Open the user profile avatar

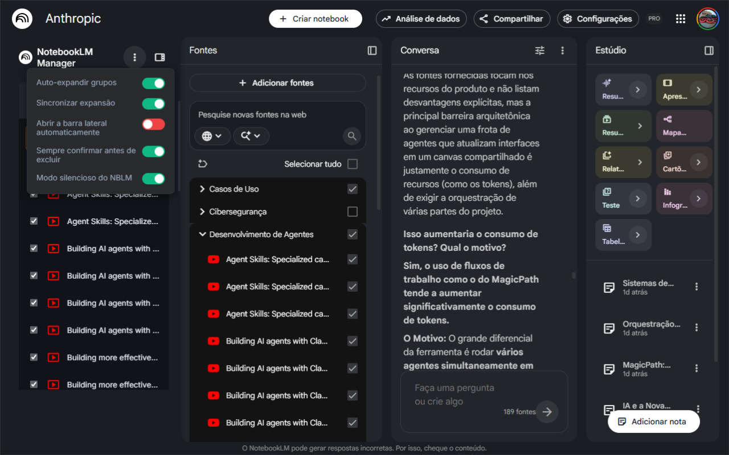coord(708,19)
